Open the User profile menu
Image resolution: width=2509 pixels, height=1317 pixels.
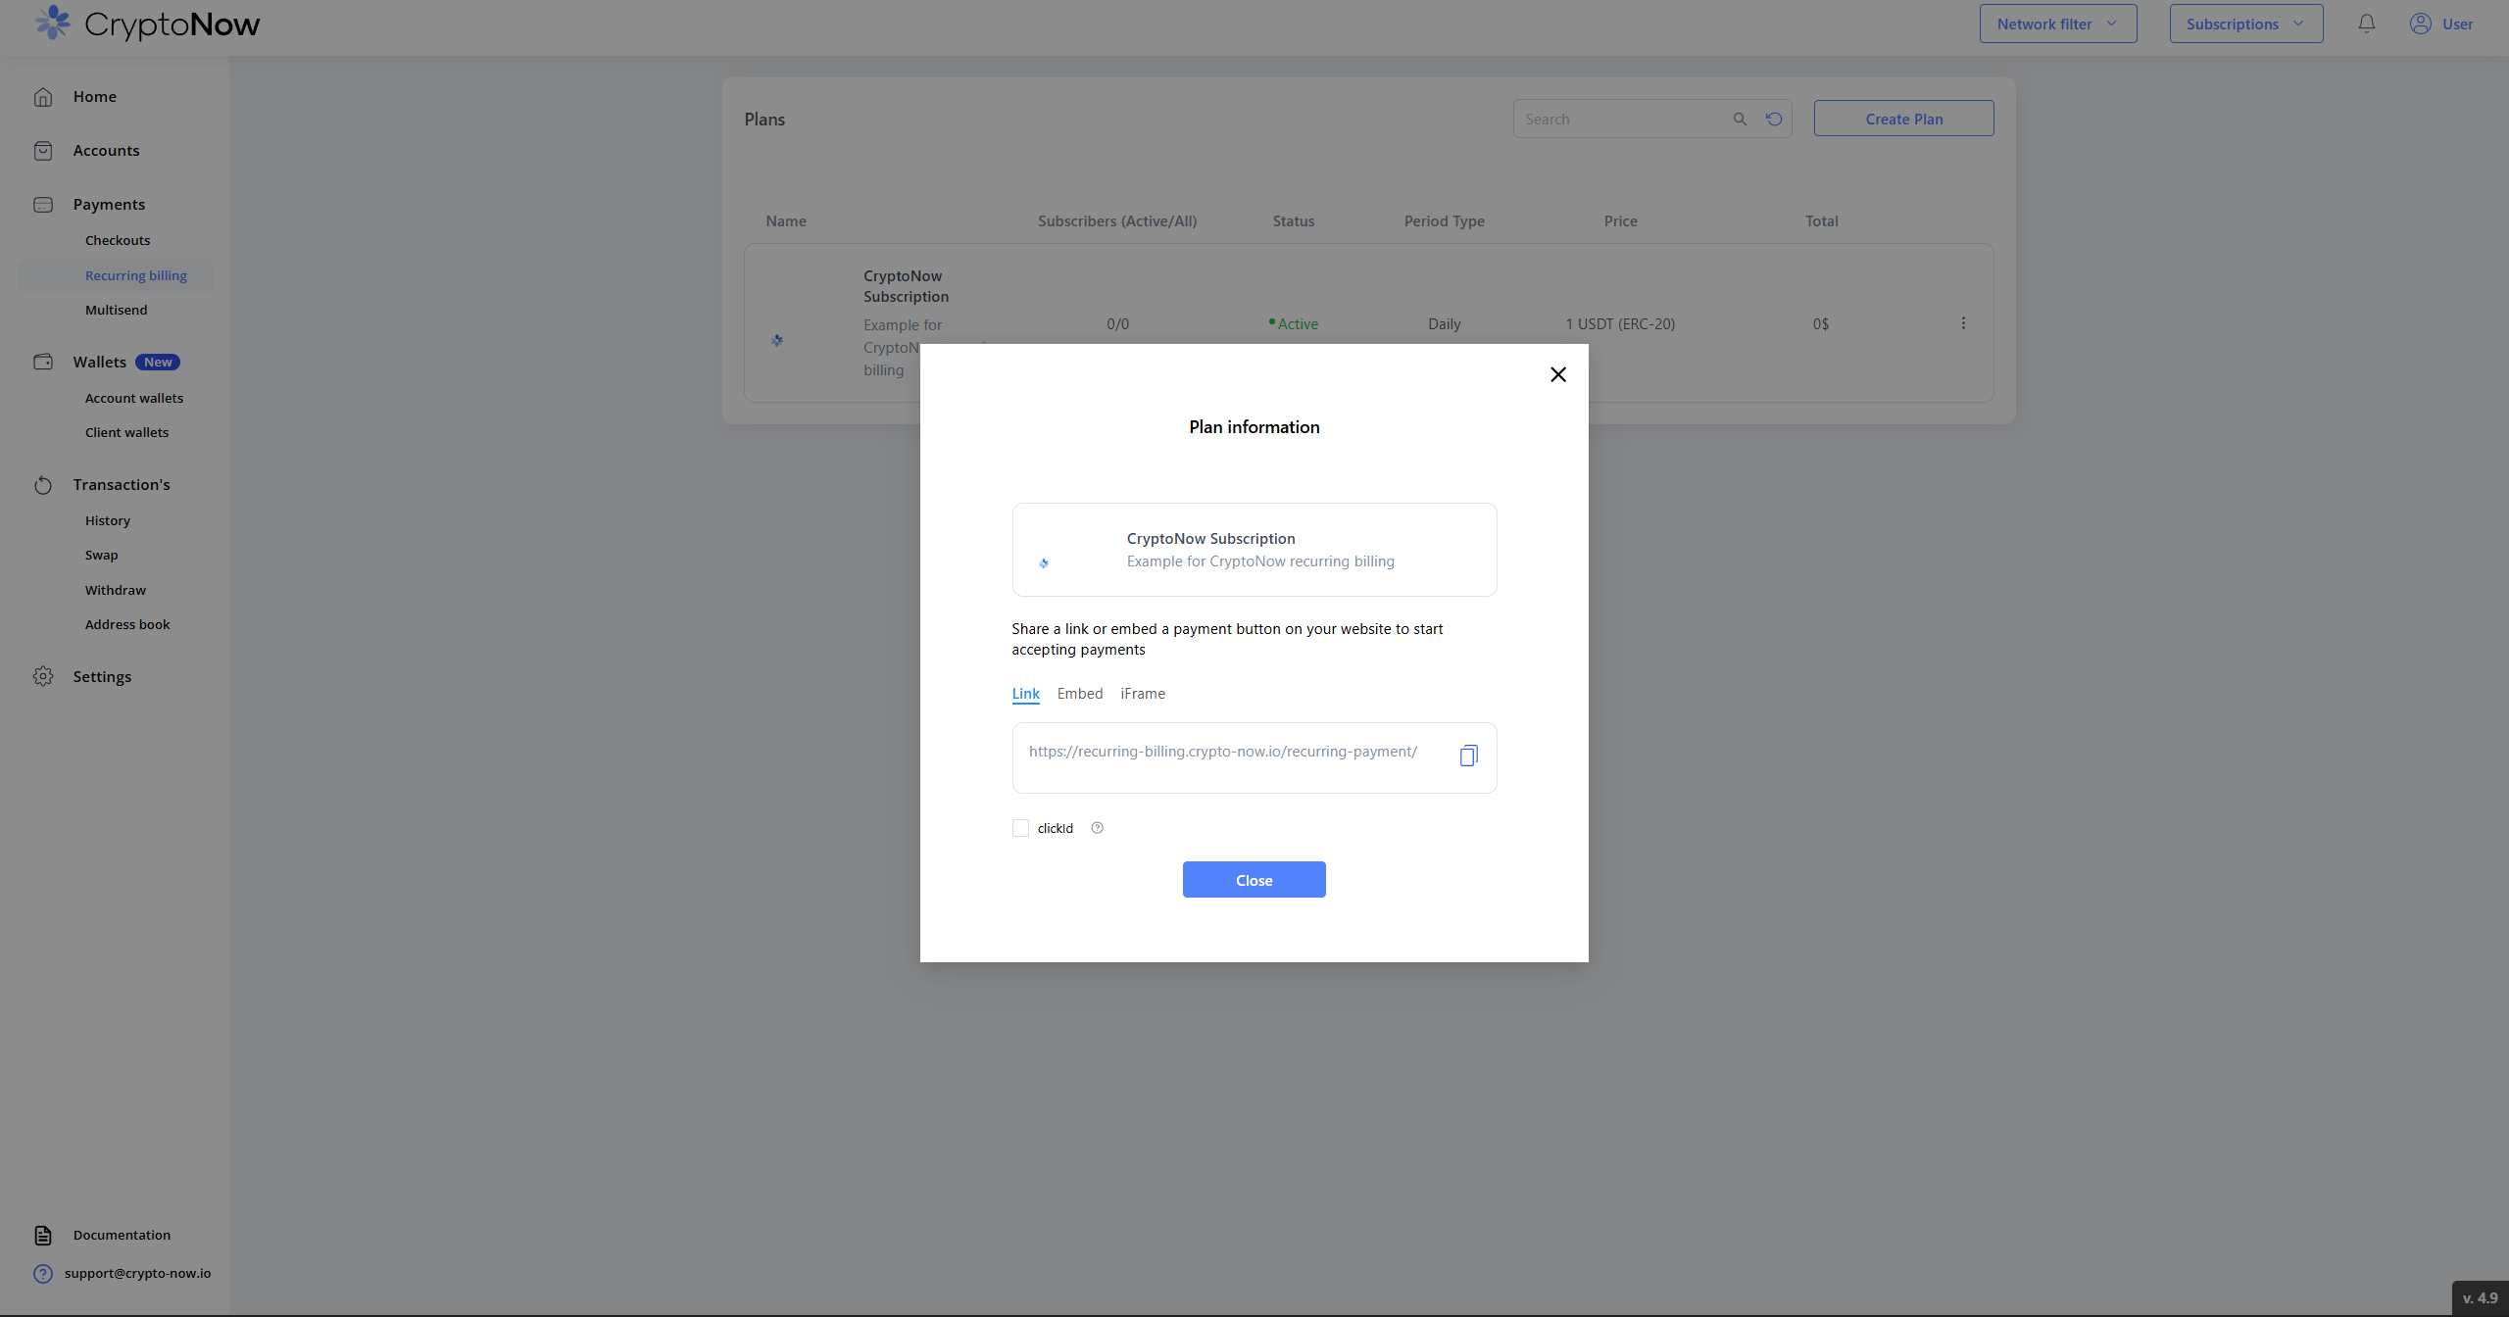2441,24
